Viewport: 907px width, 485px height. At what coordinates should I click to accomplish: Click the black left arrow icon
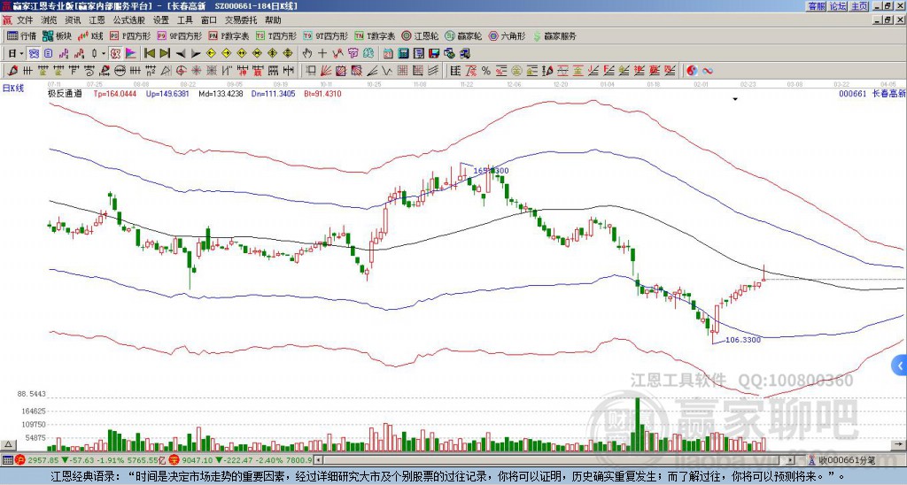coord(181,54)
